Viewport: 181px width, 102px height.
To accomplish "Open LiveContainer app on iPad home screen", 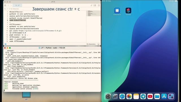I will pyautogui.click(x=117, y=11).
